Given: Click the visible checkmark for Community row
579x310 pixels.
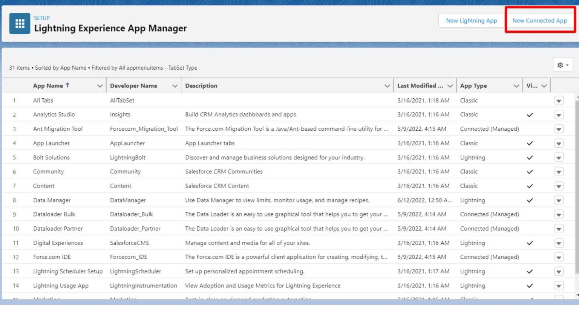Looking at the screenshot, I should click(x=530, y=172).
